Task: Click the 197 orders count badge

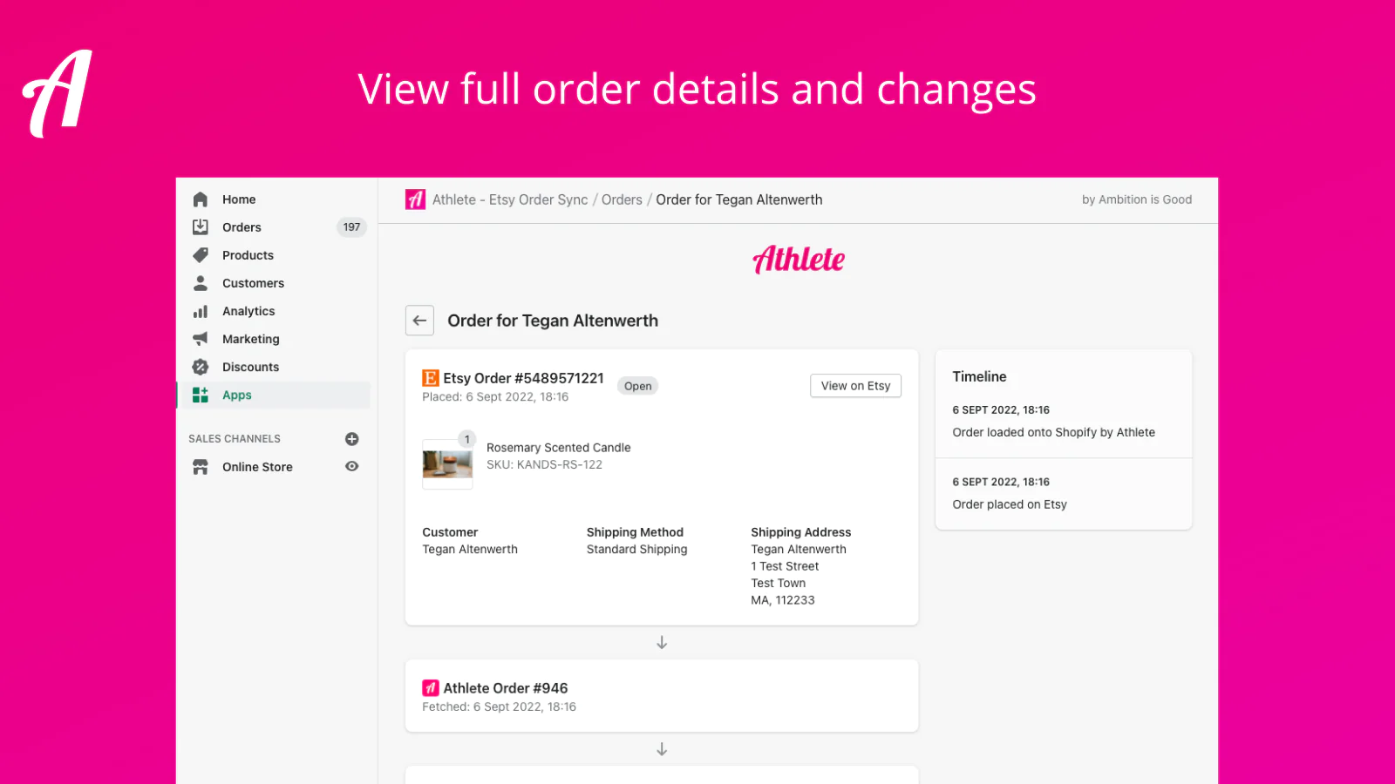Action: tap(351, 227)
